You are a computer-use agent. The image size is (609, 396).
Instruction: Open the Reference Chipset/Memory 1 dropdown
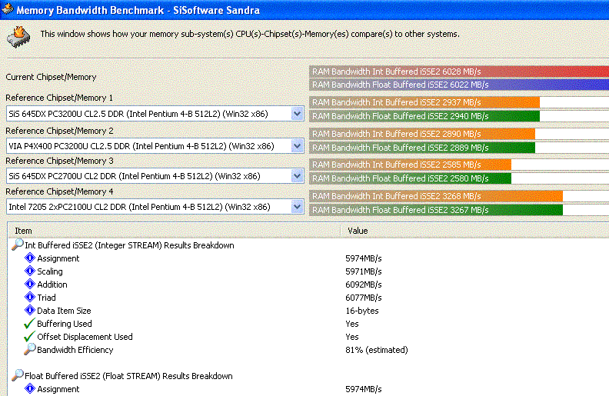click(298, 114)
